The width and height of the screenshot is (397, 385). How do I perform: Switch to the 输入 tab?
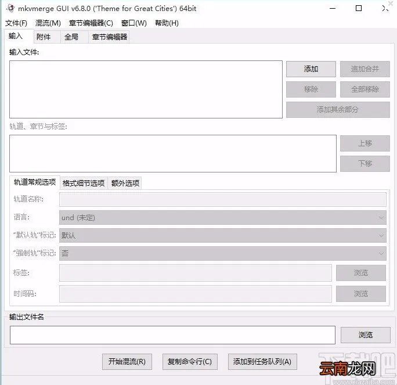coord(19,36)
